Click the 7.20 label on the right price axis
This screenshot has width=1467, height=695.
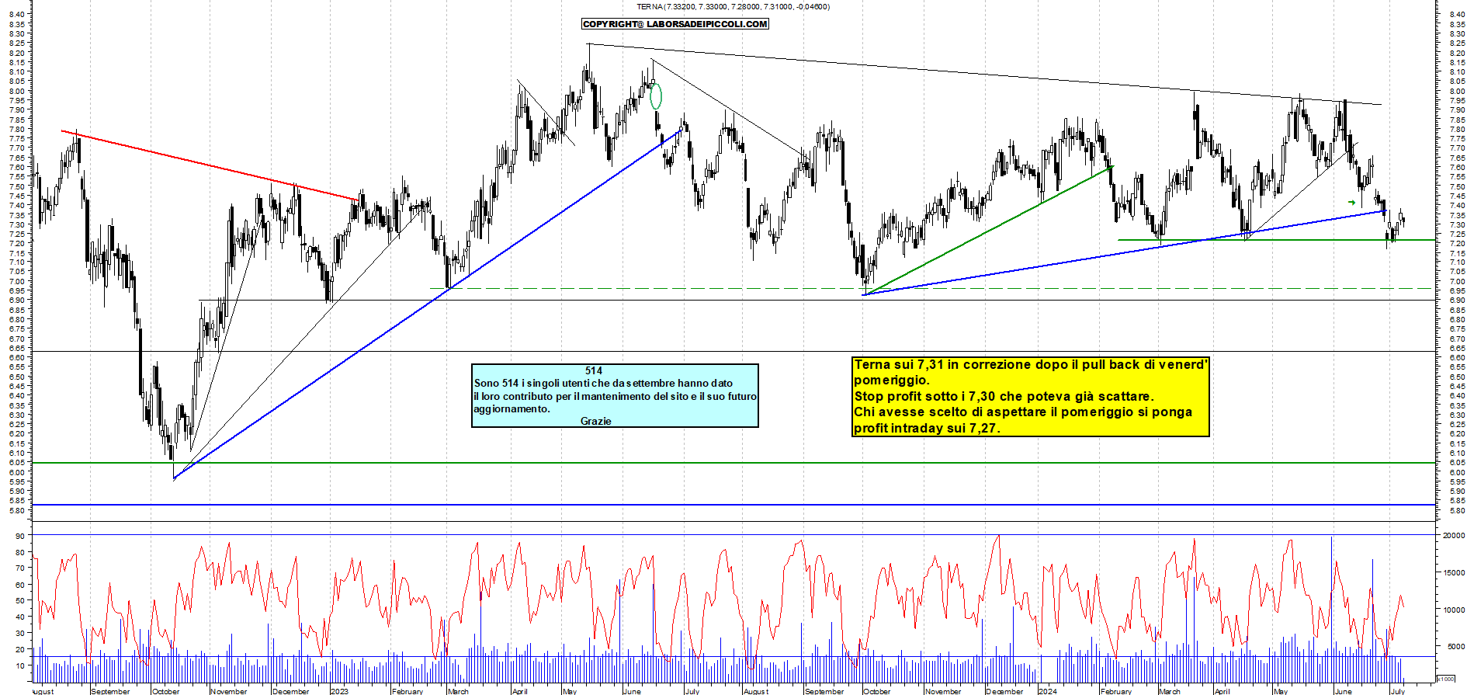[x=1457, y=243]
